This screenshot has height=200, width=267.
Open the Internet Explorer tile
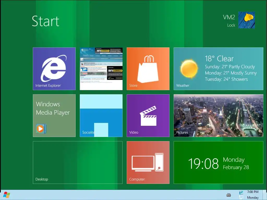(x=54, y=69)
